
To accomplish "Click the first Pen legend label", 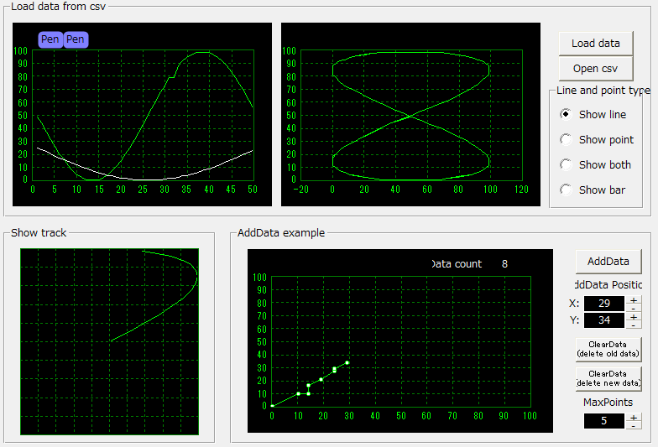I will tap(50, 39).
